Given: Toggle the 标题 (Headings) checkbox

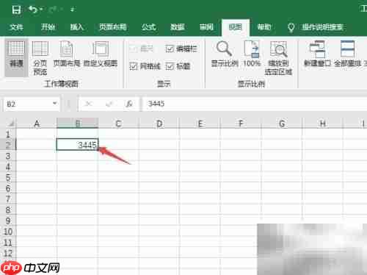Looking at the screenshot, I should pos(178,66).
